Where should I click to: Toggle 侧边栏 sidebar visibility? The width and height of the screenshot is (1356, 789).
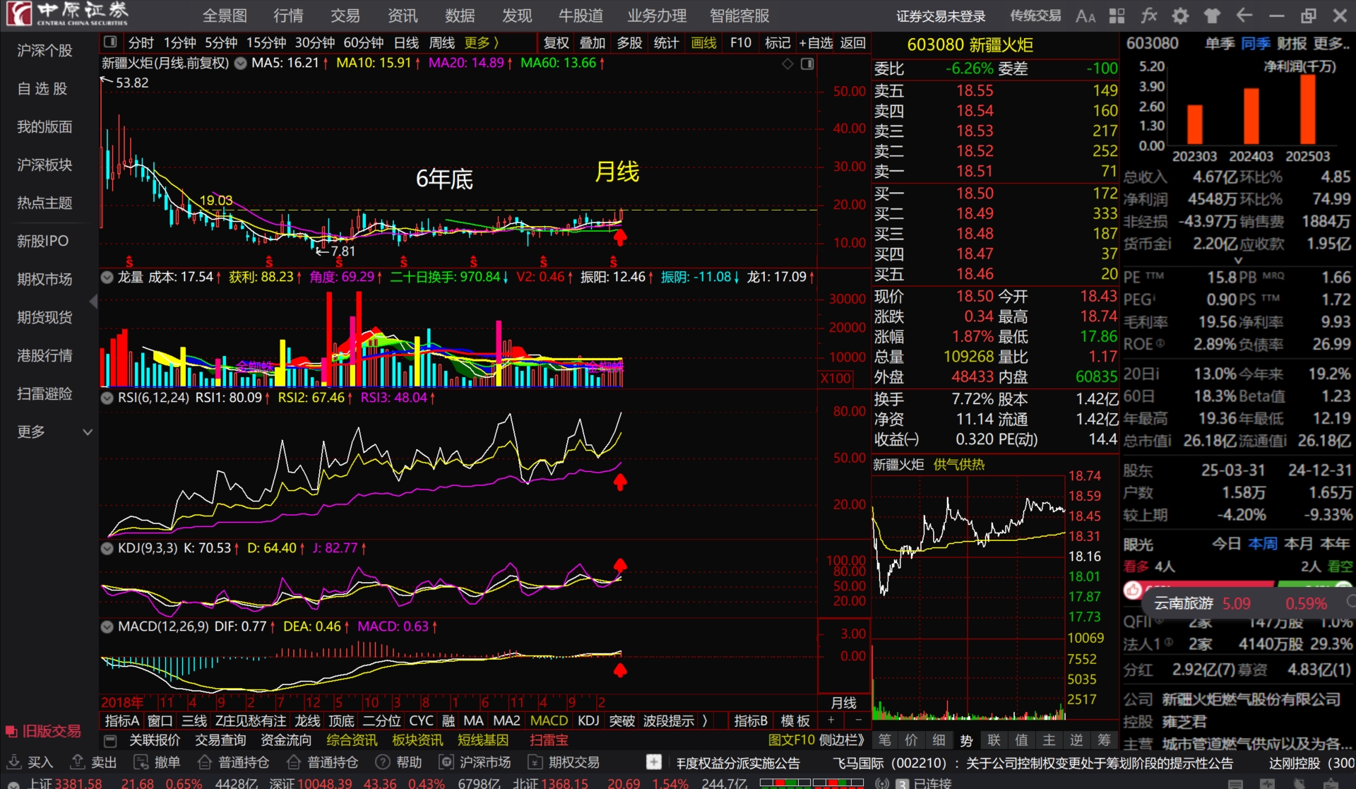tap(840, 740)
